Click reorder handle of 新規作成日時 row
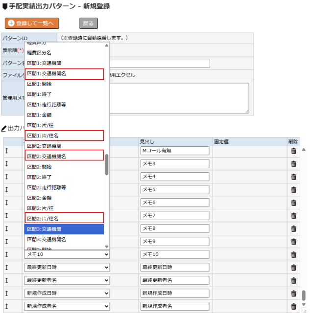 point(7,293)
